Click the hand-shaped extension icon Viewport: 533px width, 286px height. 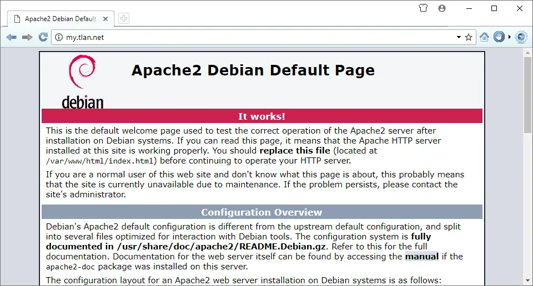tap(499, 37)
